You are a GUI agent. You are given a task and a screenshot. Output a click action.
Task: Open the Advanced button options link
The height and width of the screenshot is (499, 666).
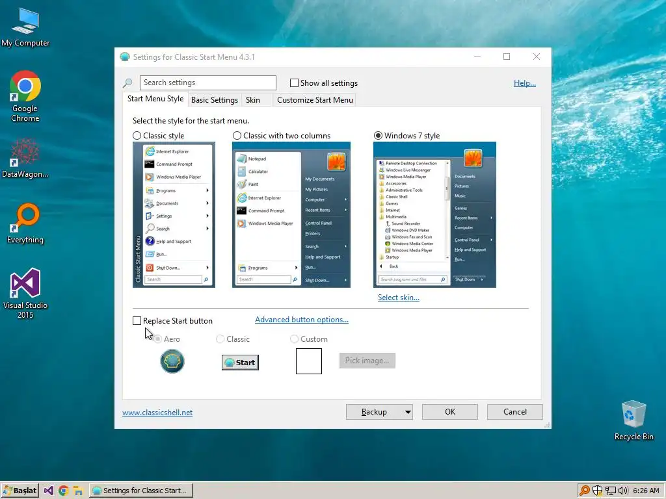[x=302, y=320]
